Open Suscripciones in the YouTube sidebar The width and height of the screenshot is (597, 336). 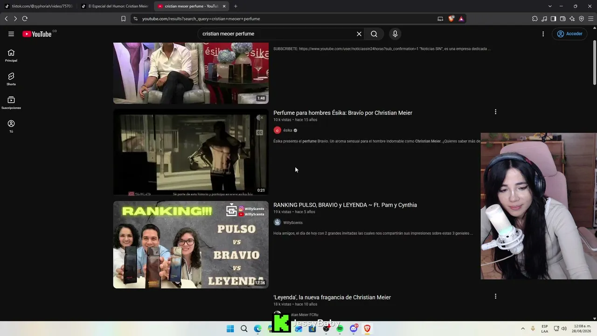[x=11, y=103]
